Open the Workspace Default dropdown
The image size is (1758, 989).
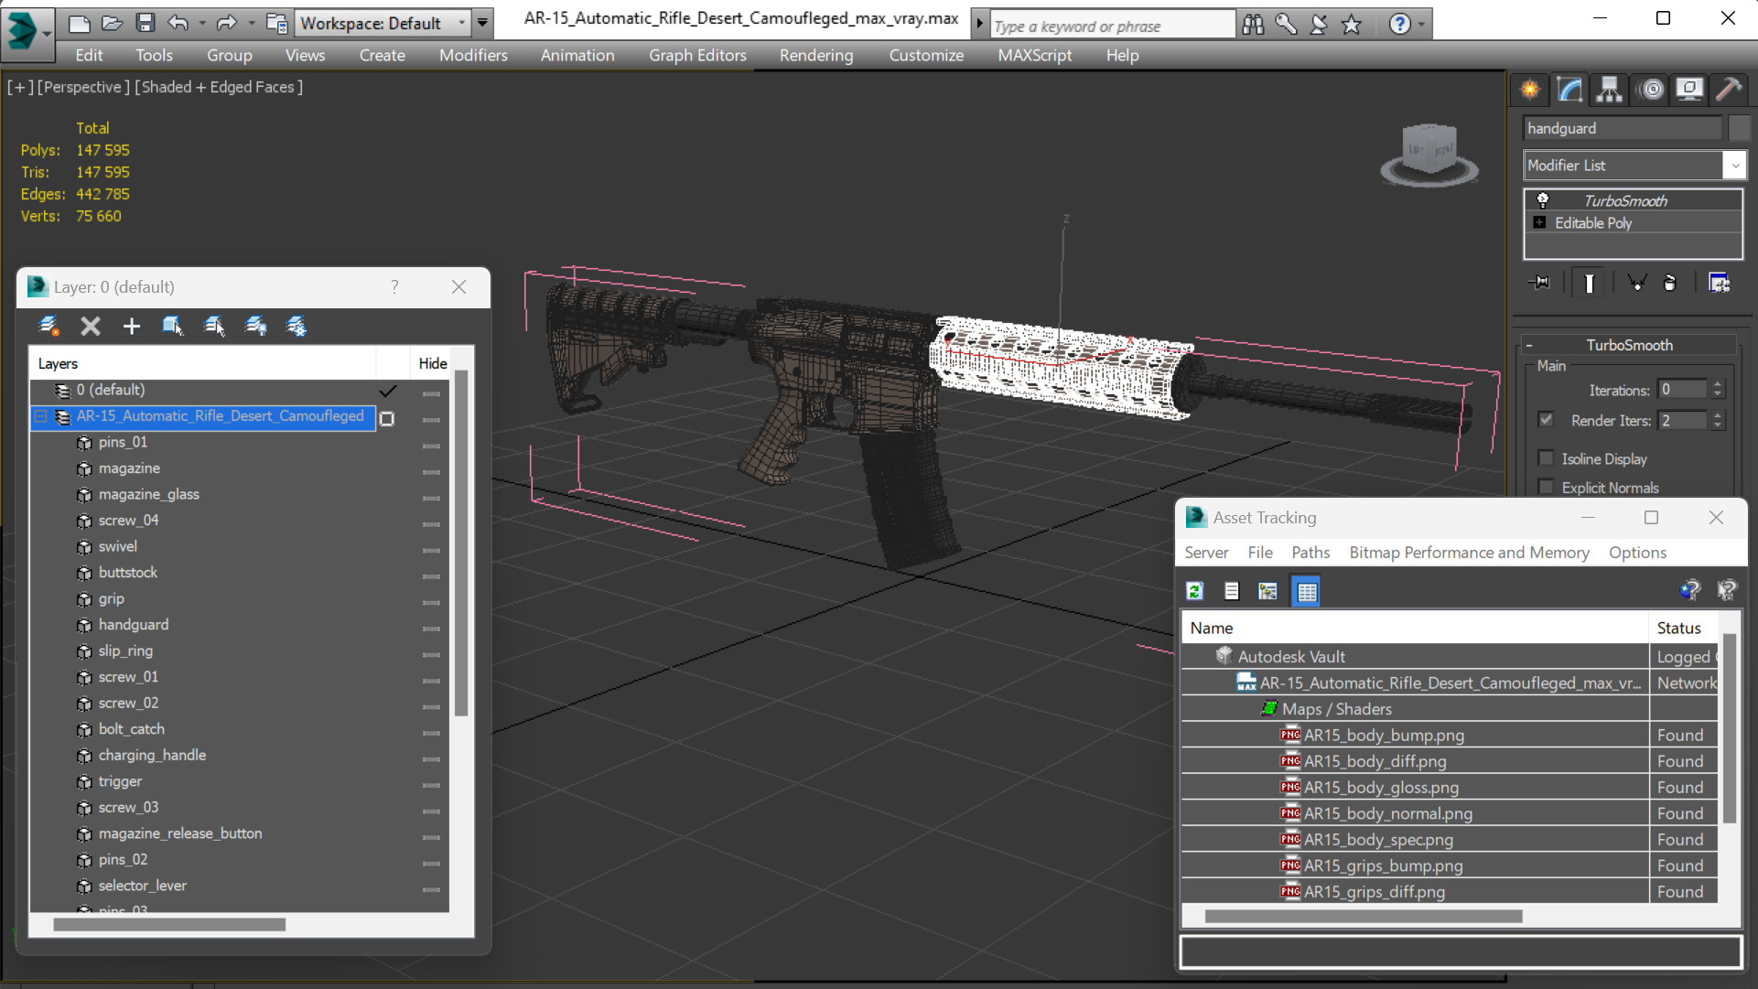pyautogui.click(x=461, y=23)
